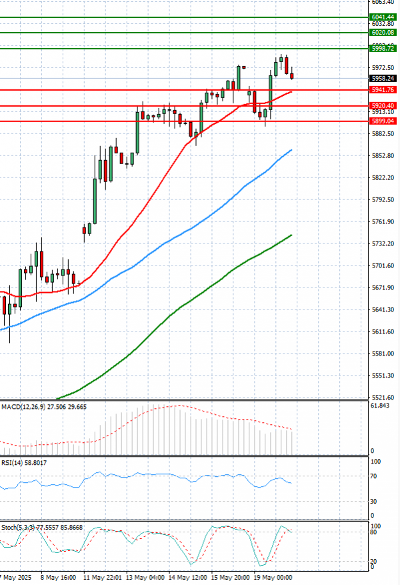Click the 80 level on Stoch scale
Viewport: 400px width, 585px height.
[x=374, y=532]
